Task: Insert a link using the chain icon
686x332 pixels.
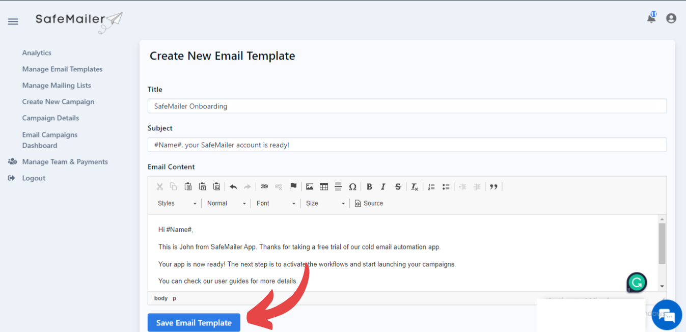Action: click(264, 187)
